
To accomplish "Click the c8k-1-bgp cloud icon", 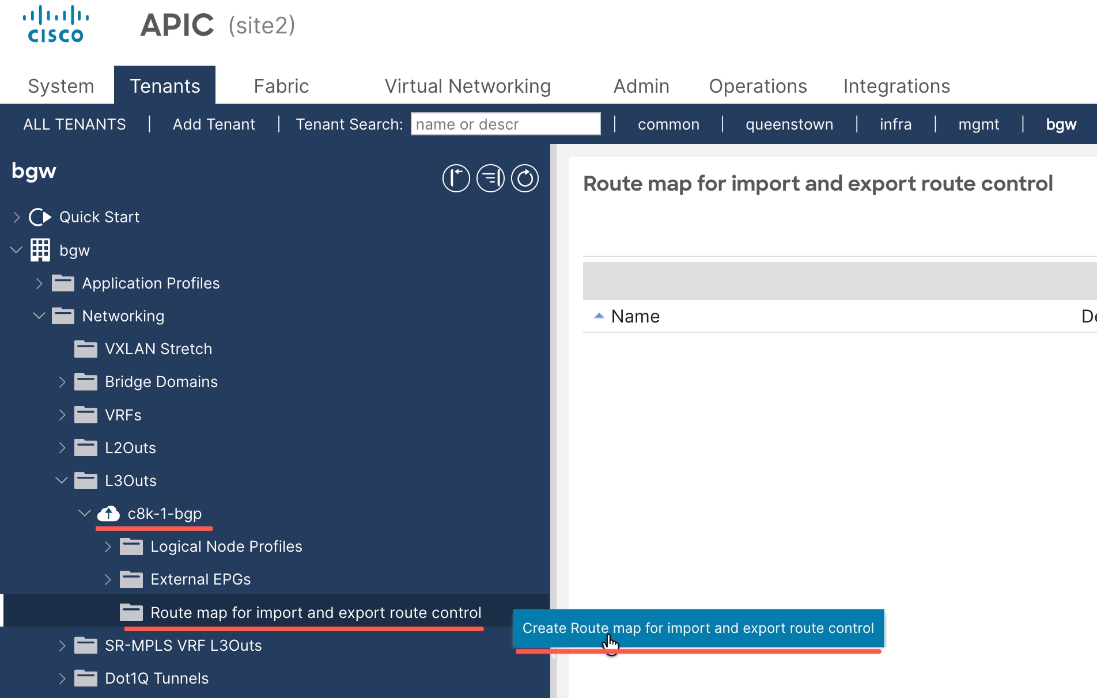I will pyautogui.click(x=108, y=513).
